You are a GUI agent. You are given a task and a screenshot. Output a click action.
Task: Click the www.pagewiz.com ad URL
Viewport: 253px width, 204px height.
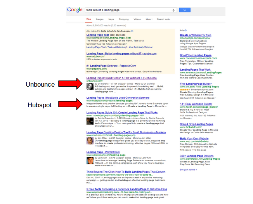tap(97, 69)
